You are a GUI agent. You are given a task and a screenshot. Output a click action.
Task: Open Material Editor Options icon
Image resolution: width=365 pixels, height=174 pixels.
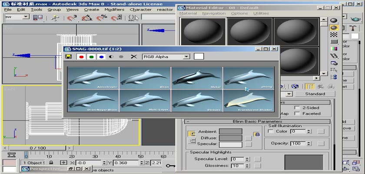pyautogui.click(x=334, y=63)
